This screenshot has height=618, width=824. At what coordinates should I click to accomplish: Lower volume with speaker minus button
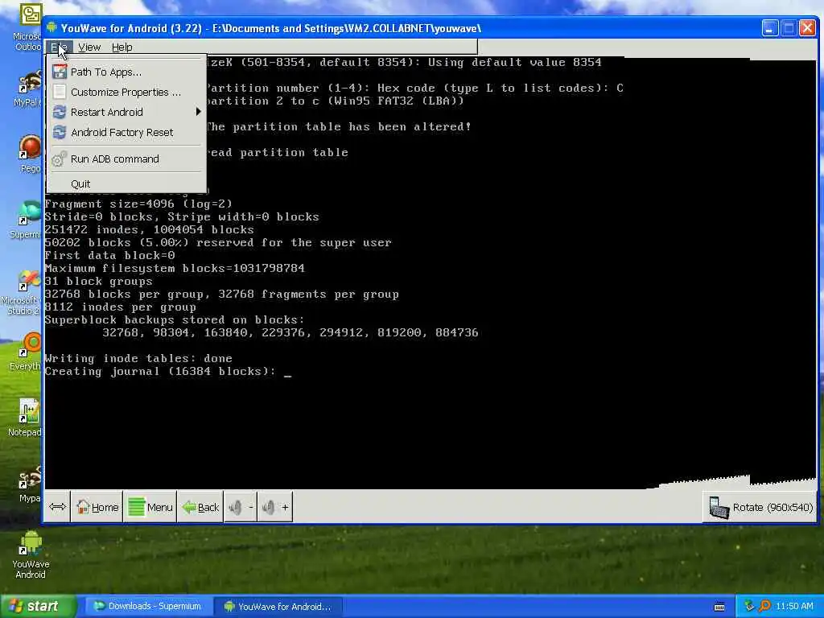pyautogui.click(x=241, y=507)
